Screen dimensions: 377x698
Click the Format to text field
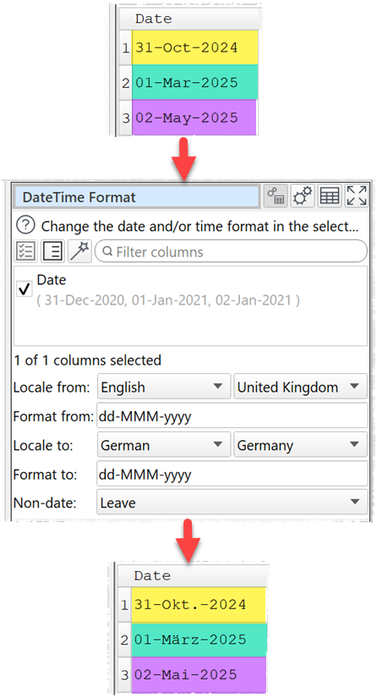point(232,474)
